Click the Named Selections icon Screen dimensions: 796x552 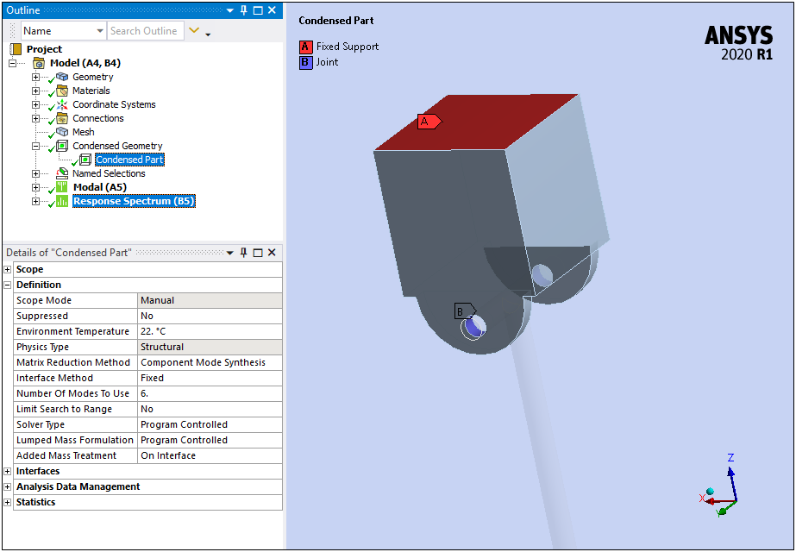pyautogui.click(x=62, y=173)
